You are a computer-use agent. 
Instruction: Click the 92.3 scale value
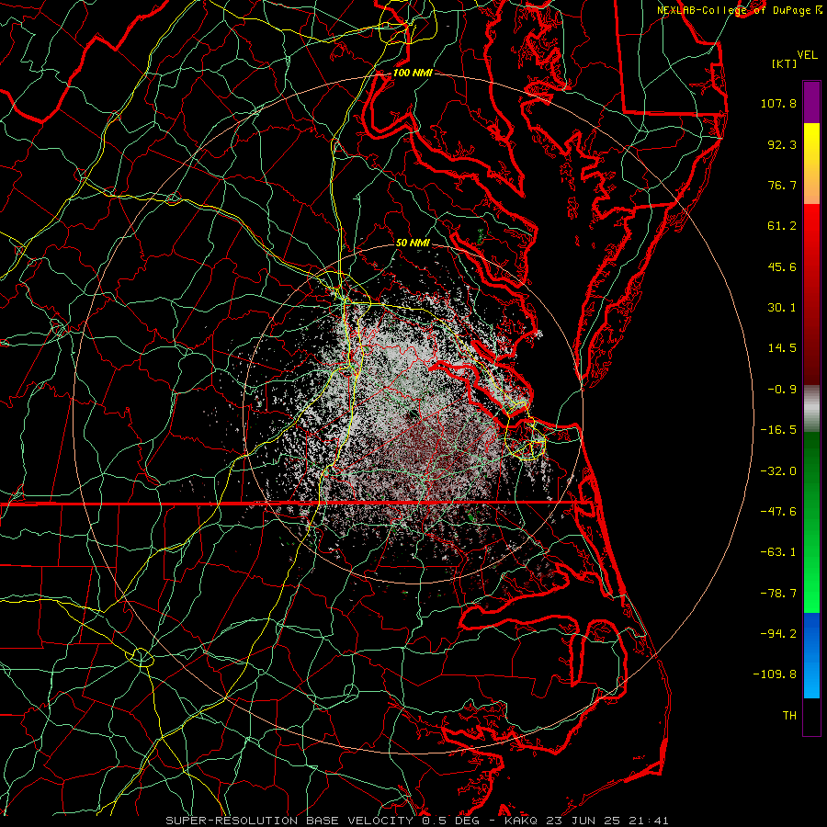tap(782, 144)
